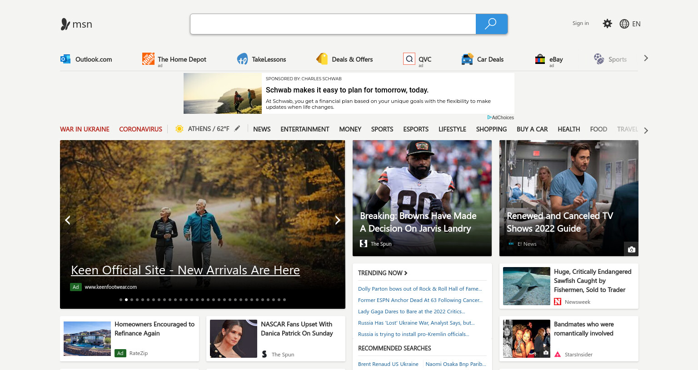The image size is (698, 370).
Task: Click the E! News logo icon
Action: pyautogui.click(x=511, y=243)
